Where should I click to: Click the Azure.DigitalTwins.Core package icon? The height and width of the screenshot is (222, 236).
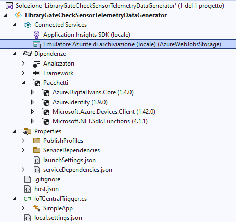46,92
